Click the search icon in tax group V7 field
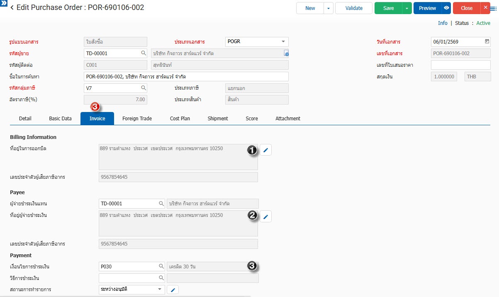The width and height of the screenshot is (499, 297). [144, 88]
